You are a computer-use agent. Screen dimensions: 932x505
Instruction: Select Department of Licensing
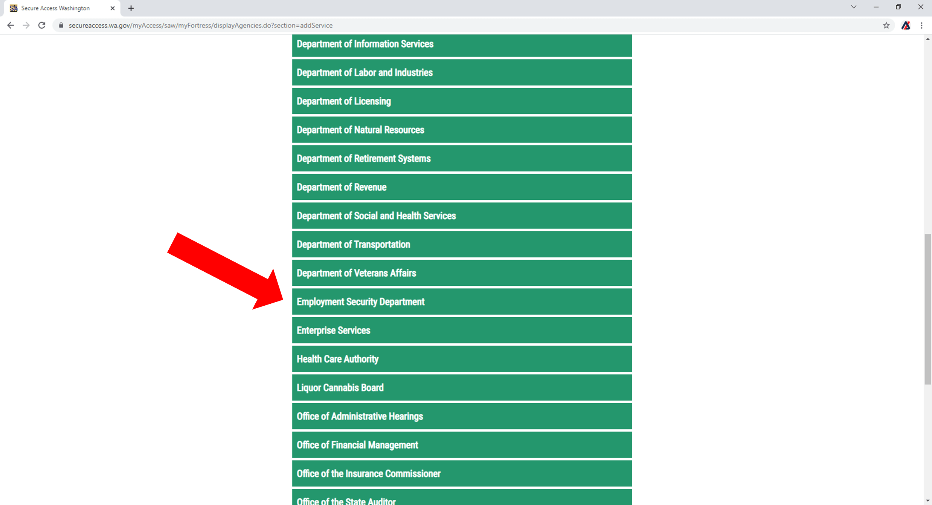pos(462,101)
